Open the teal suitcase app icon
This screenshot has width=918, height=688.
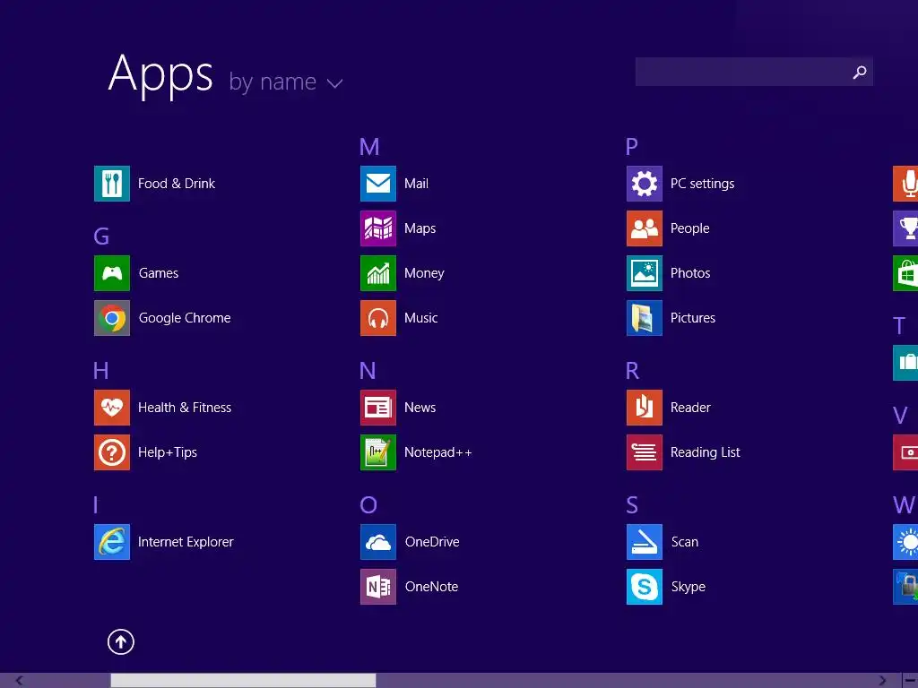coord(905,363)
